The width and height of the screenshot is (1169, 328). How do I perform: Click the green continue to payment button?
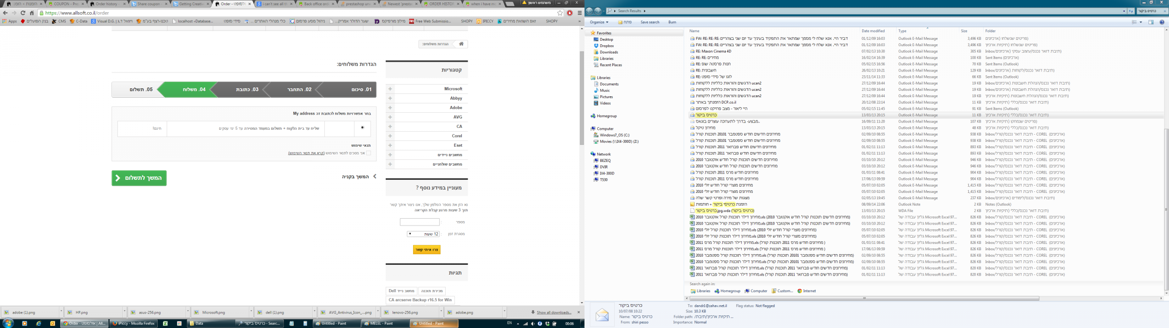coord(139,178)
